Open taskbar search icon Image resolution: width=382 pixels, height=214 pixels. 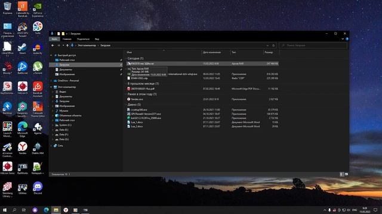14,210
